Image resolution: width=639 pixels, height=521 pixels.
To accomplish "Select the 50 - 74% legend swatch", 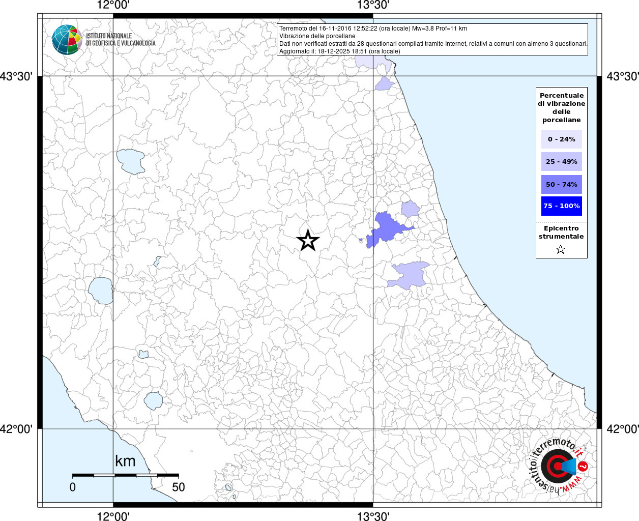I will click(562, 184).
